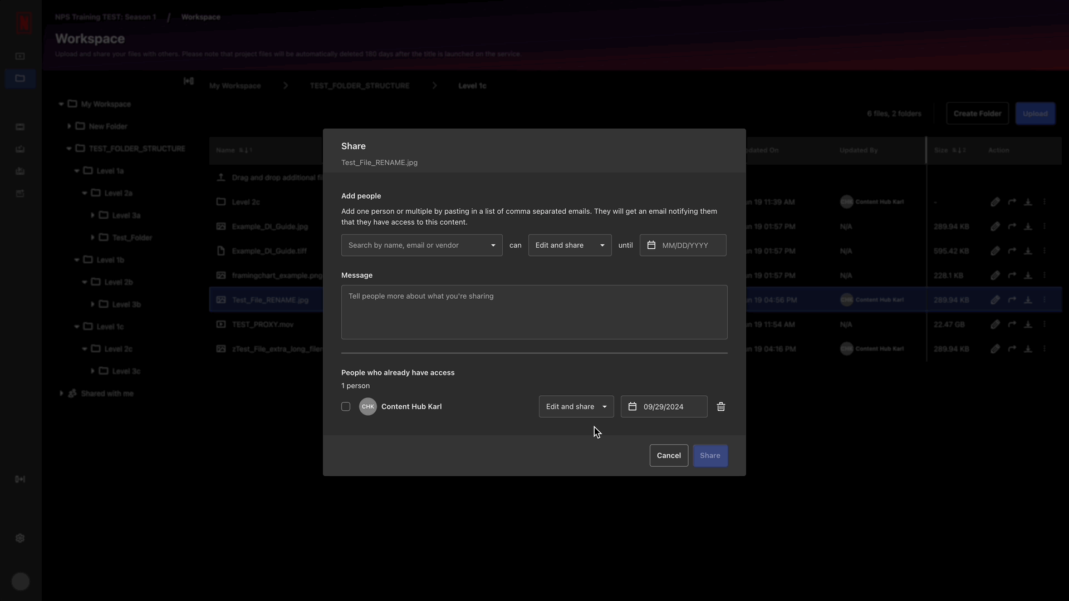Click the upload icon in top right toolbar
The width and height of the screenshot is (1069, 601).
[x=1036, y=114]
